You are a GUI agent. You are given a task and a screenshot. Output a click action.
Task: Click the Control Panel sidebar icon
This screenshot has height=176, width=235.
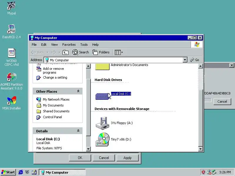[x=39, y=117]
